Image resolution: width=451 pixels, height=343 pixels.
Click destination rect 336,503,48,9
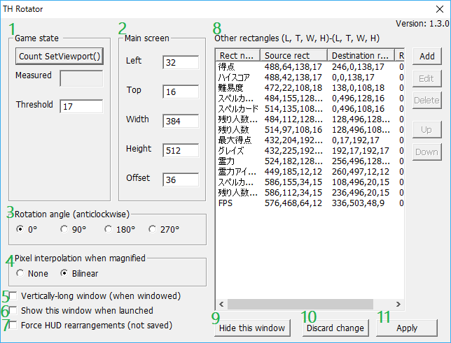pyautogui.click(x=358, y=203)
